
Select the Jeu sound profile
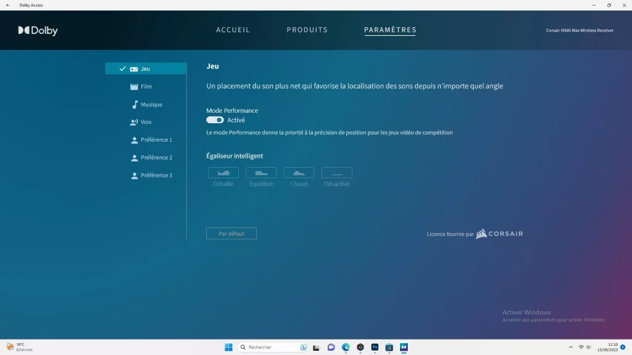point(146,68)
